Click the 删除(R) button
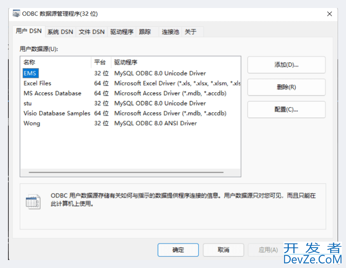 pos(286,87)
